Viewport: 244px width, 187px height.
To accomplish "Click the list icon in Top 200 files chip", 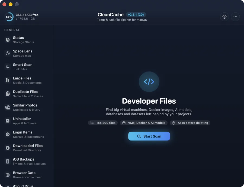I will pos(92,123).
